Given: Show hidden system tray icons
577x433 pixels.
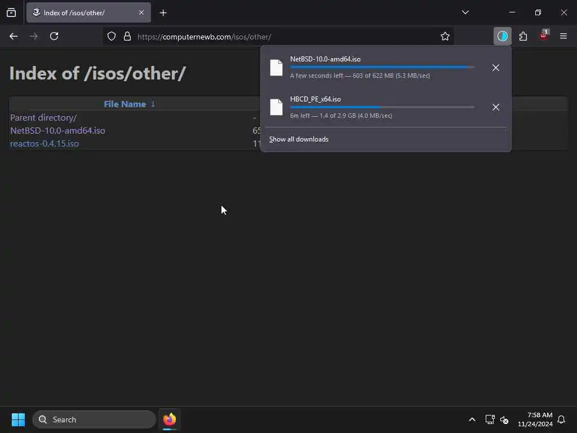Looking at the screenshot, I should 472,419.
